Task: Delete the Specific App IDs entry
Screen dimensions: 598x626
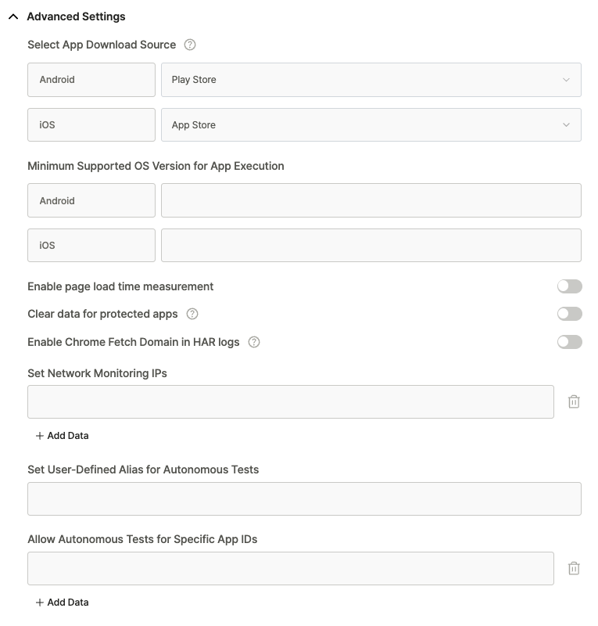Action: tap(574, 569)
